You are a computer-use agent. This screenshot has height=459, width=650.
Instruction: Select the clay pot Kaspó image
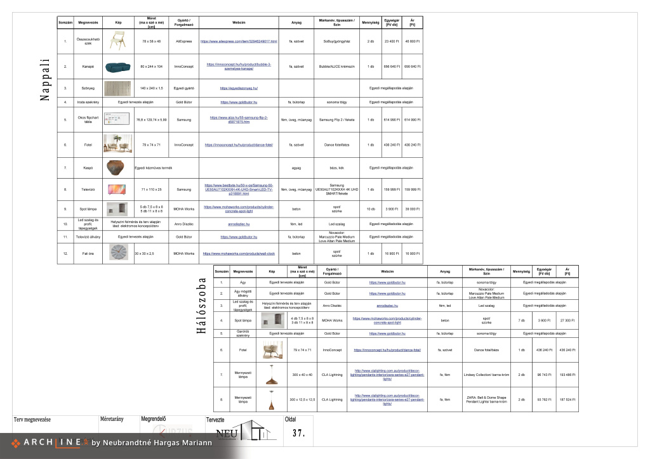116,167
